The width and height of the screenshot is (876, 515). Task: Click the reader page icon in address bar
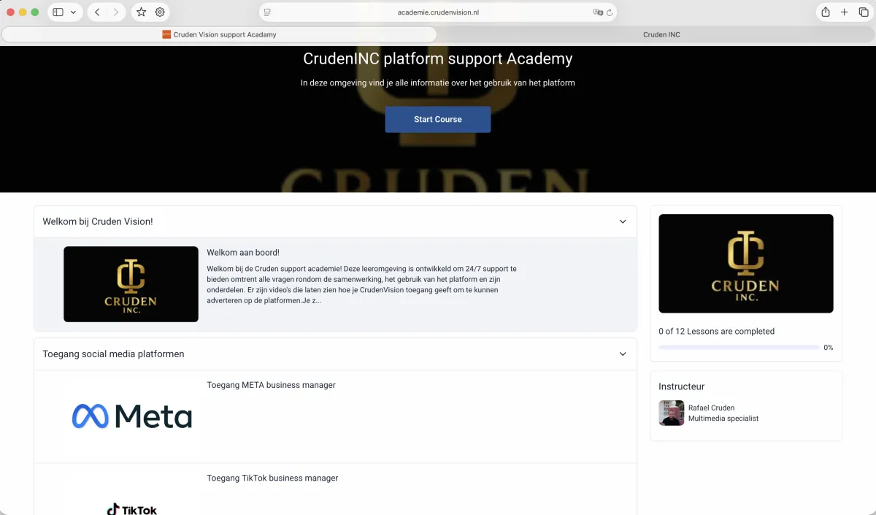point(268,12)
